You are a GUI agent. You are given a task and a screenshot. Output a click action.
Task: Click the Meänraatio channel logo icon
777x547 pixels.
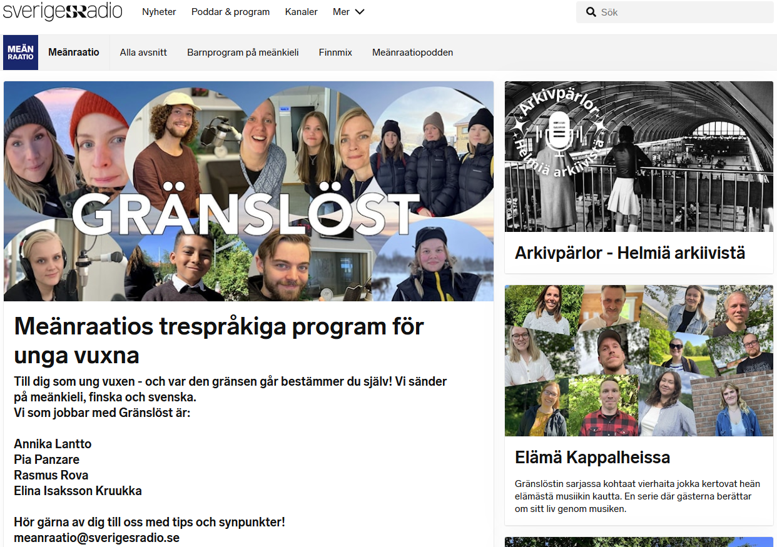(x=21, y=53)
